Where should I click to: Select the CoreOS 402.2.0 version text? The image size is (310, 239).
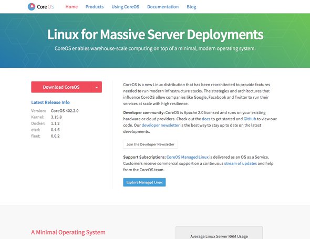65,111
